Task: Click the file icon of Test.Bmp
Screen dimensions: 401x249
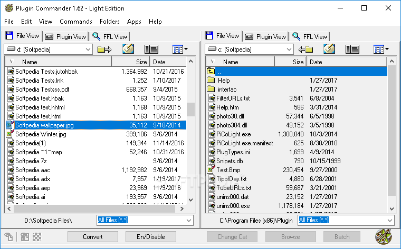Action: [x=211, y=170]
